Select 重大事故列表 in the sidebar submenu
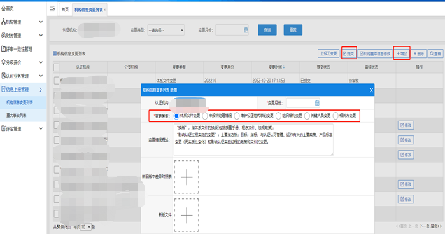Image resolution: width=445 pixels, height=234 pixels. coord(17,116)
